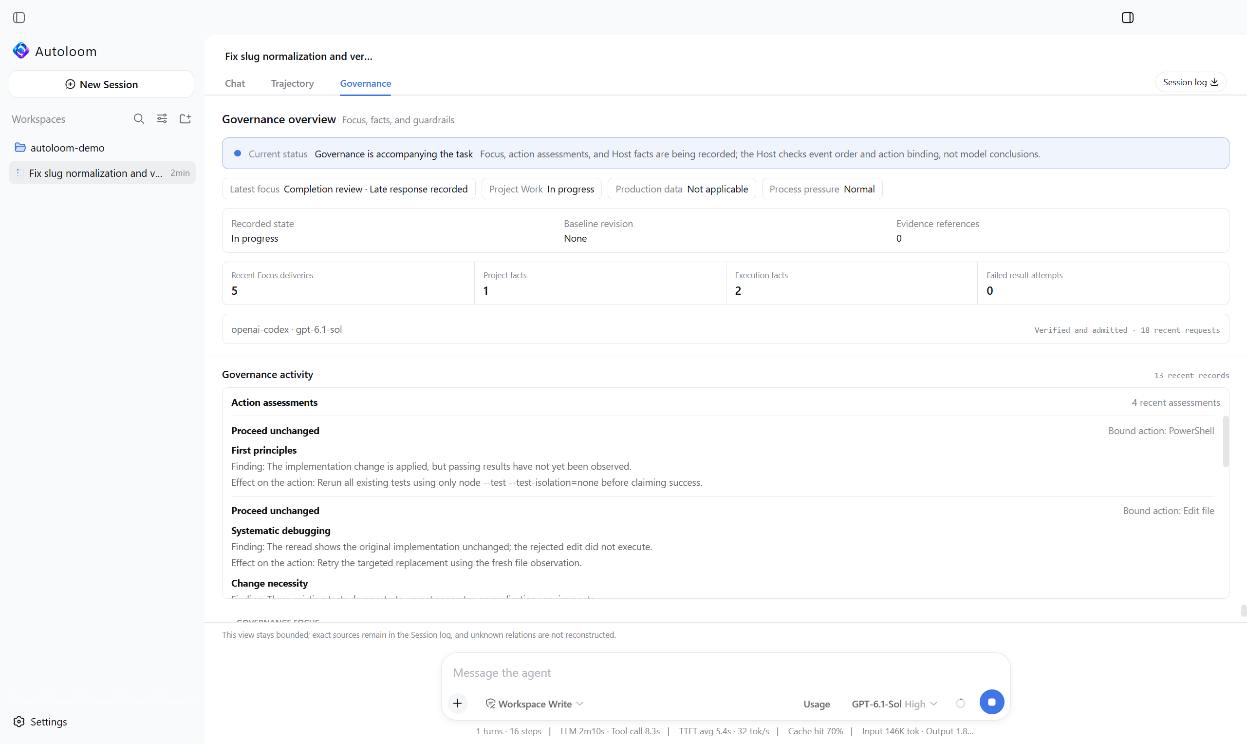
Task: Click the Production data Not applicable chip
Action: point(681,189)
